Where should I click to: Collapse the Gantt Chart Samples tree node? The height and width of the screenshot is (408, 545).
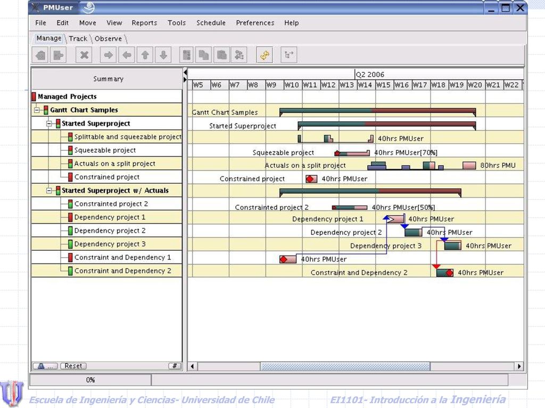click(x=37, y=110)
